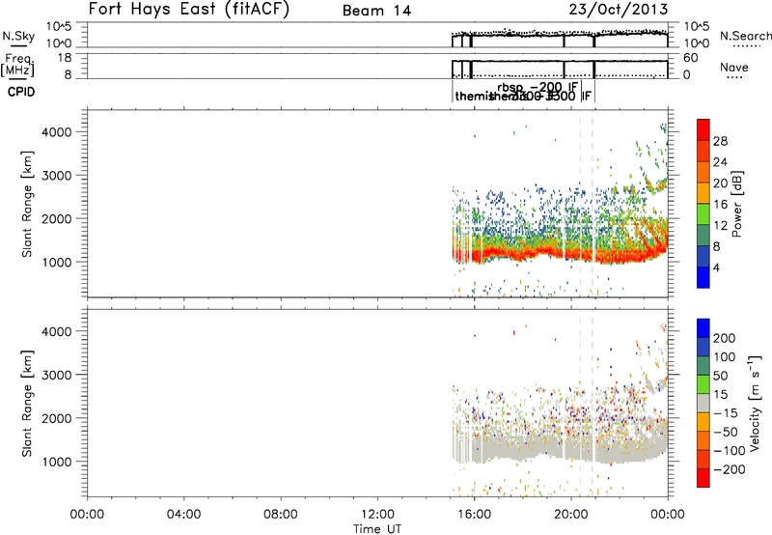Image resolution: width=772 pixels, height=535 pixels.
Task: Click the velocity colorbar blue segment above 200
Action: point(703,328)
